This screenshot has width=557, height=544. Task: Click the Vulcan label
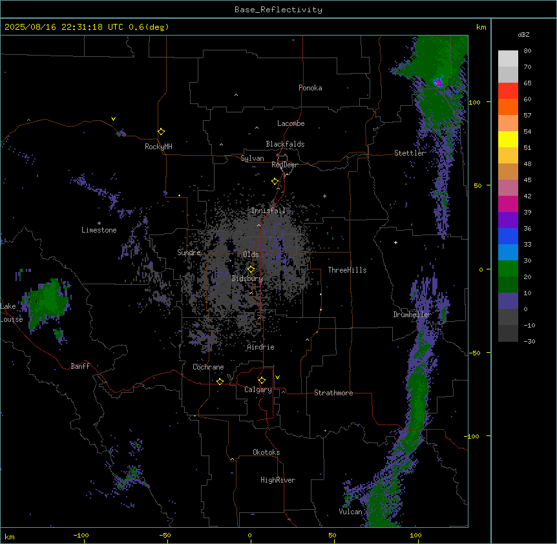coord(350,512)
